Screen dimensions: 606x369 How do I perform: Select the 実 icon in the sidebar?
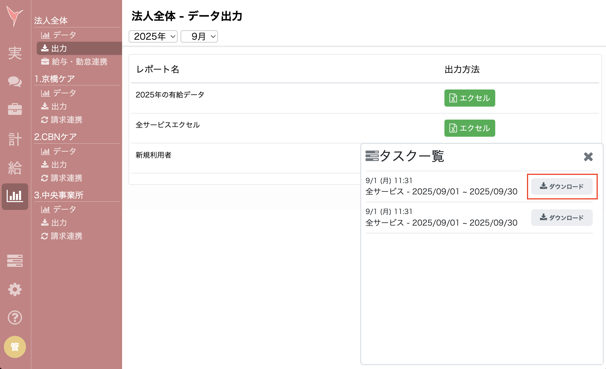click(15, 53)
